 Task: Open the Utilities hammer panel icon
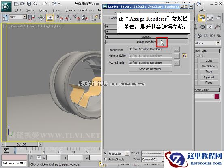217,27
